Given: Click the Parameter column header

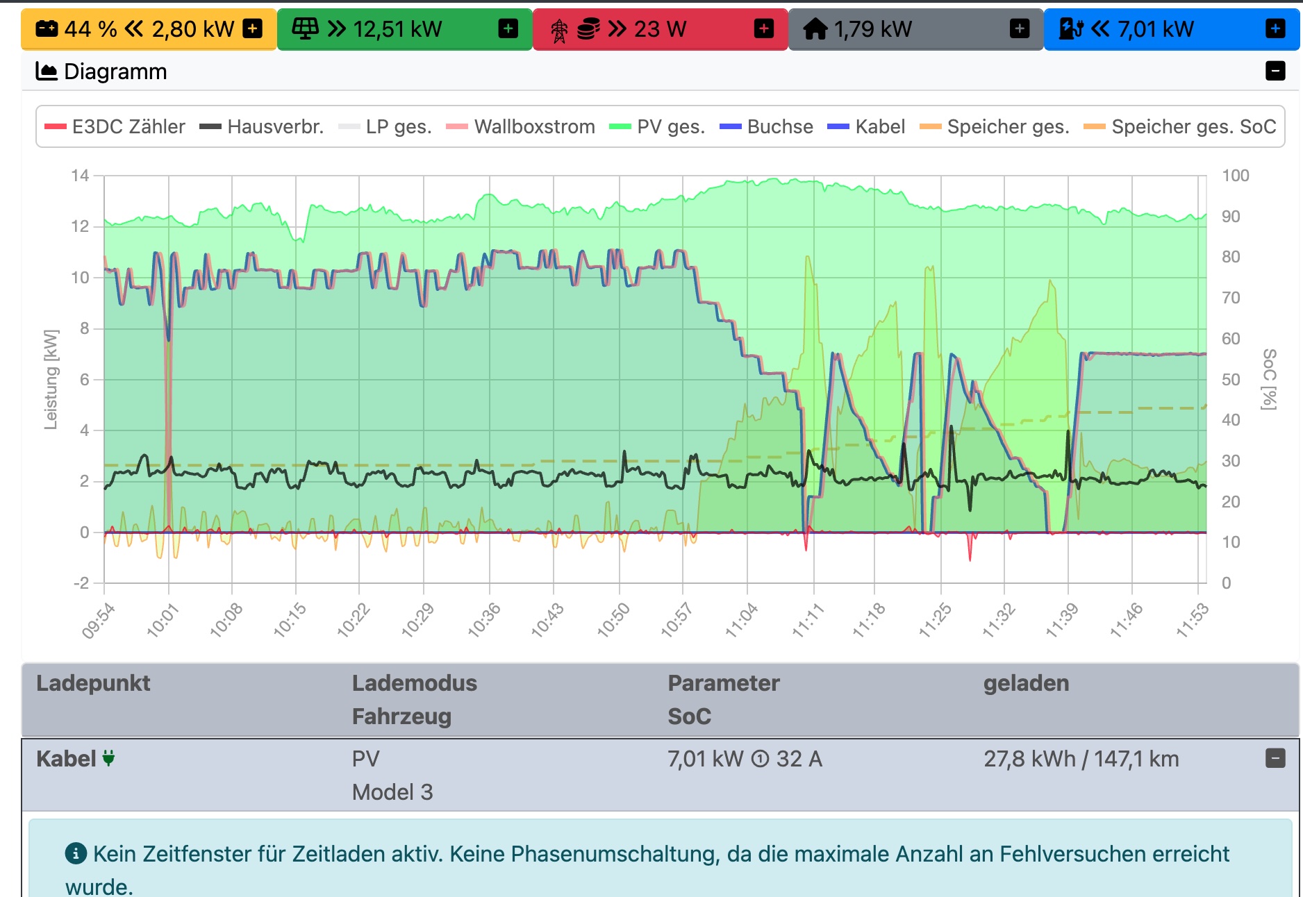Looking at the screenshot, I should (x=724, y=683).
